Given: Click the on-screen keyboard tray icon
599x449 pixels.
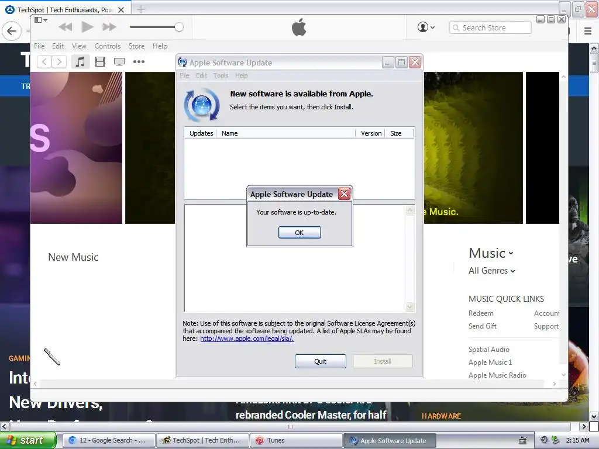Looking at the screenshot, I should pos(522,441).
